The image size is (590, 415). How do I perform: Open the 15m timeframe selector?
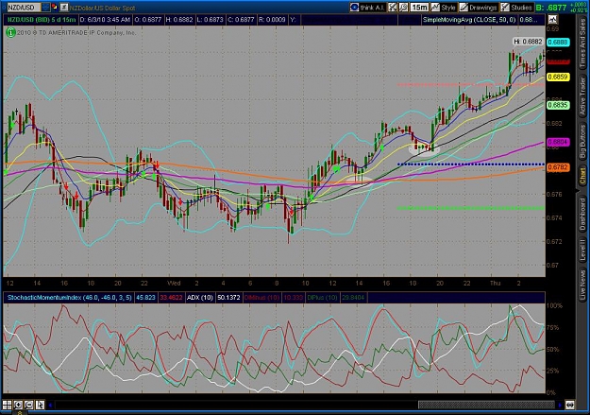coord(419,8)
